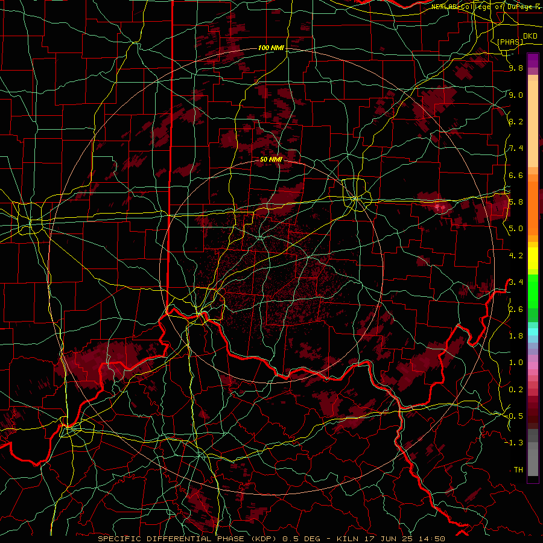Image resolution: width=543 pixels, height=543 pixels.
Task: Select the 2.6 legend value
Action: click(516, 310)
